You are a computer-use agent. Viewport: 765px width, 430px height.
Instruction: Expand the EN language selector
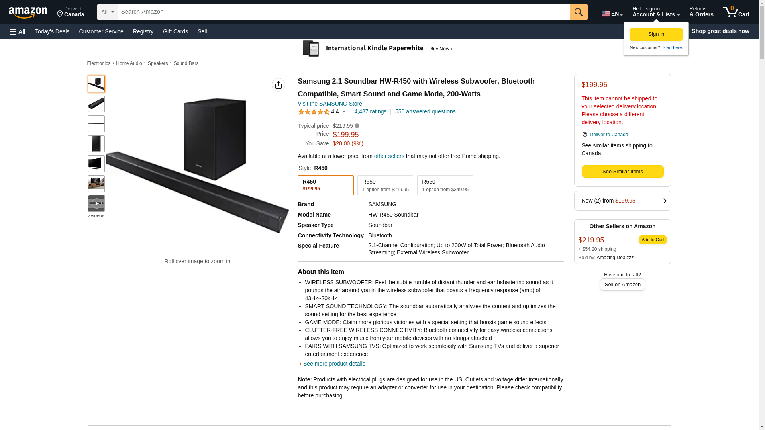[612, 14]
